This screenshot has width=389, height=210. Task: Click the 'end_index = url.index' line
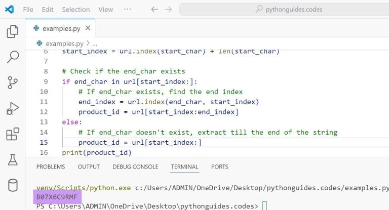click(x=169, y=102)
